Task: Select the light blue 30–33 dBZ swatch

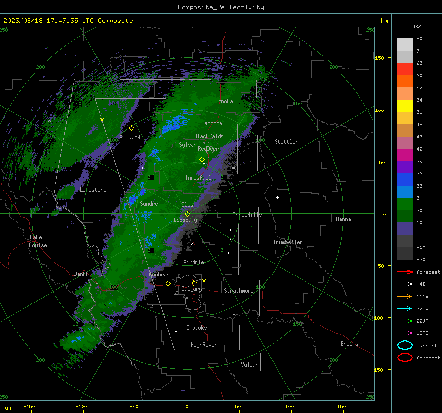Action: point(405,192)
